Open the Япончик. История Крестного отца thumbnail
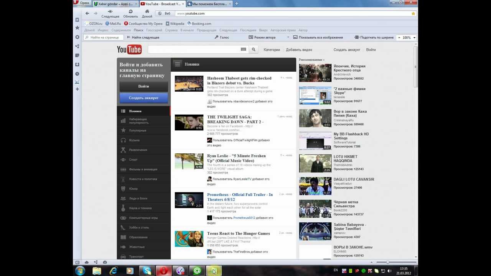The width and height of the screenshot is (491, 276). [x=315, y=73]
